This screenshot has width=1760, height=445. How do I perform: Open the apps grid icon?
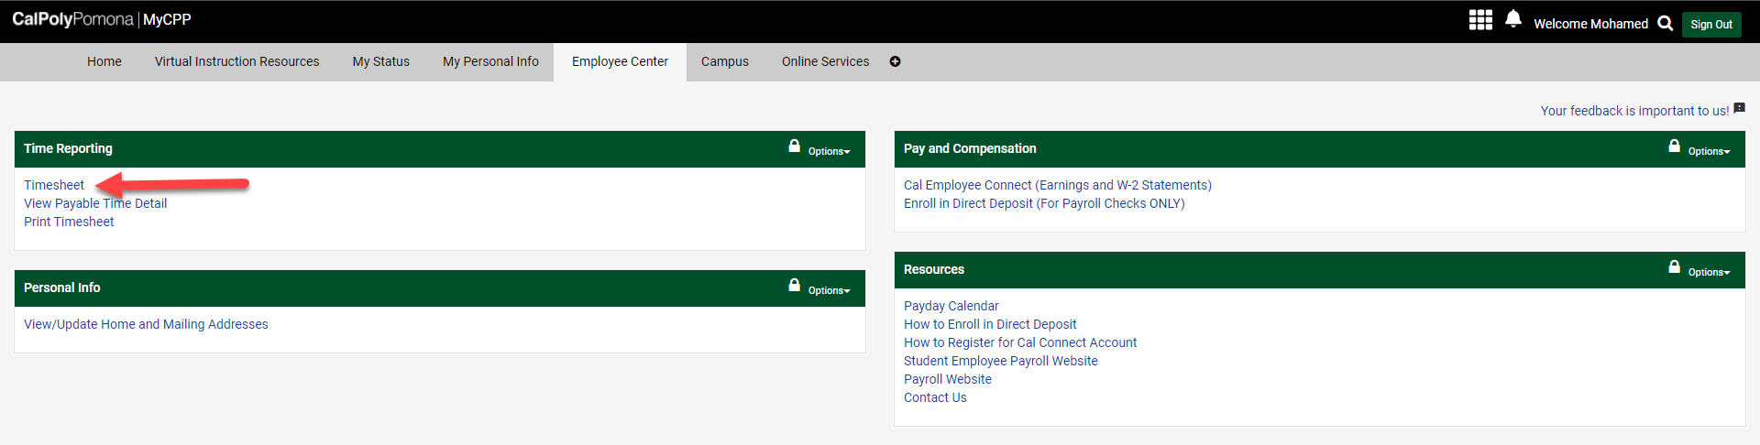click(x=1480, y=20)
